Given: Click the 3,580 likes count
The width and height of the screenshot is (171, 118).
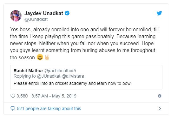Looking at the screenshot, I should [x=22, y=96].
